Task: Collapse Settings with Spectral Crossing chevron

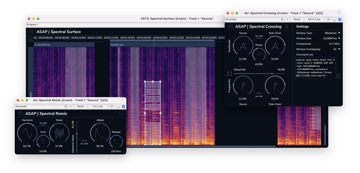Action: pos(287,26)
